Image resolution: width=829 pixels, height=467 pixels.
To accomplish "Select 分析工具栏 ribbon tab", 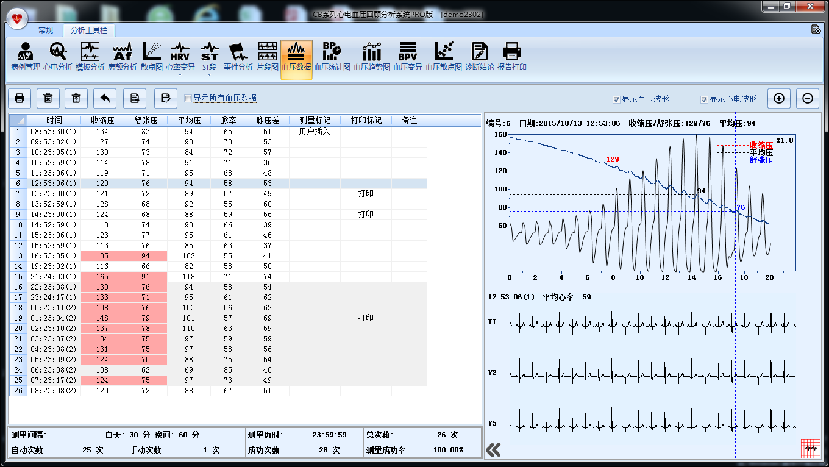I will pyautogui.click(x=89, y=30).
